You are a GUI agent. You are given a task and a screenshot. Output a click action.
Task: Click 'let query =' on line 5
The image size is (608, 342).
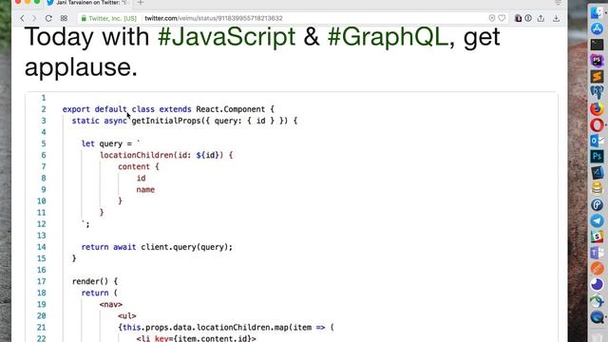[106, 143]
